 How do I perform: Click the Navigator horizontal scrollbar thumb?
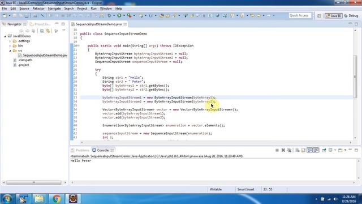[34, 182]
